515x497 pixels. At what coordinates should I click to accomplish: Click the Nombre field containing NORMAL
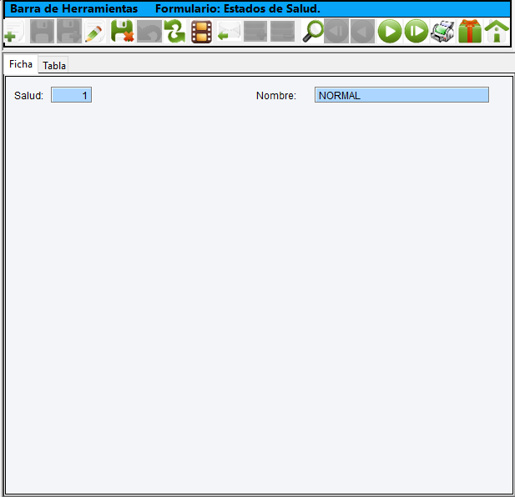[401, 95]
